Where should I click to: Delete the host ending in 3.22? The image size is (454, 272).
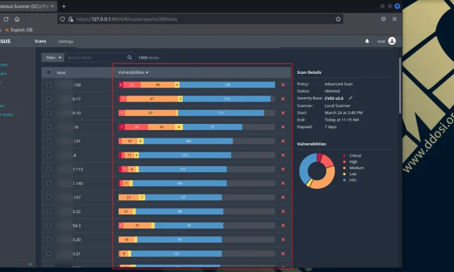point(283,212)
